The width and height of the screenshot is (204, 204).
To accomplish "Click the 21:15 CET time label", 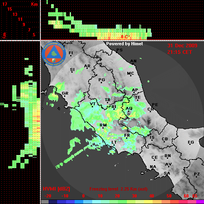I will coord(180,52).
